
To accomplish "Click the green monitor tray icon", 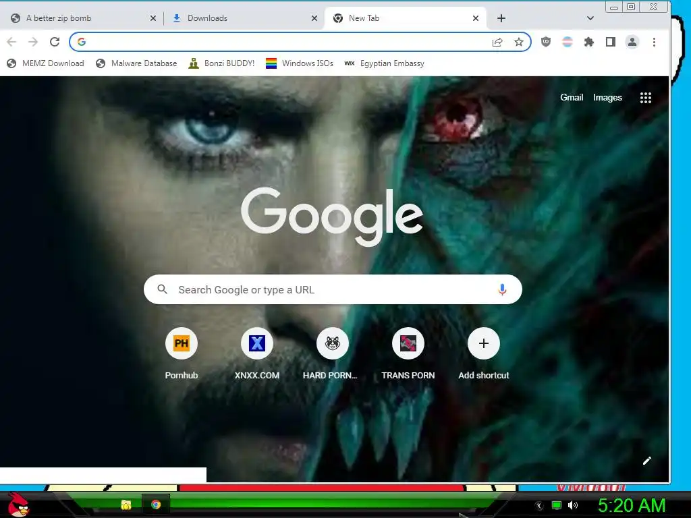I will 557,505.
